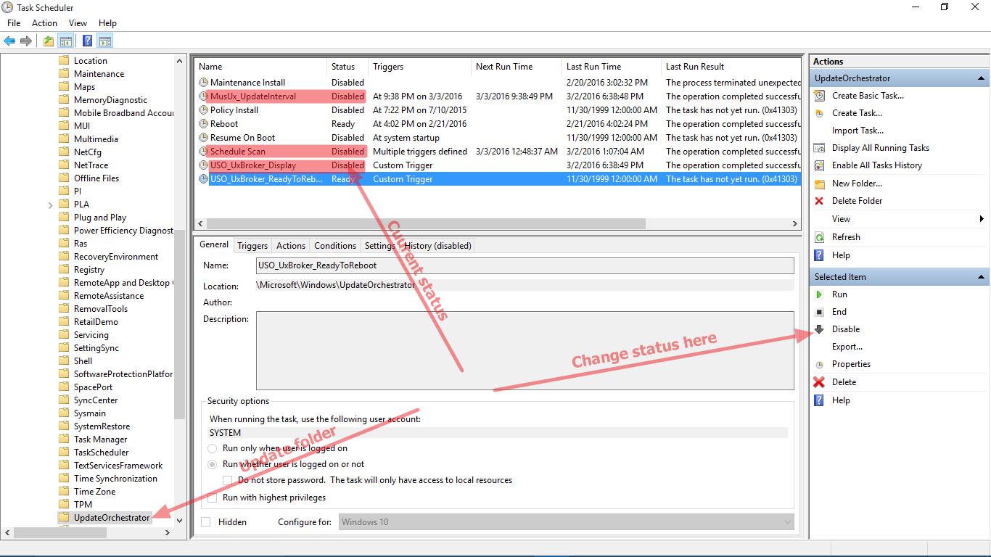Click the green Refresh icon
Screen dimensions: 991x557
point(819,237)
